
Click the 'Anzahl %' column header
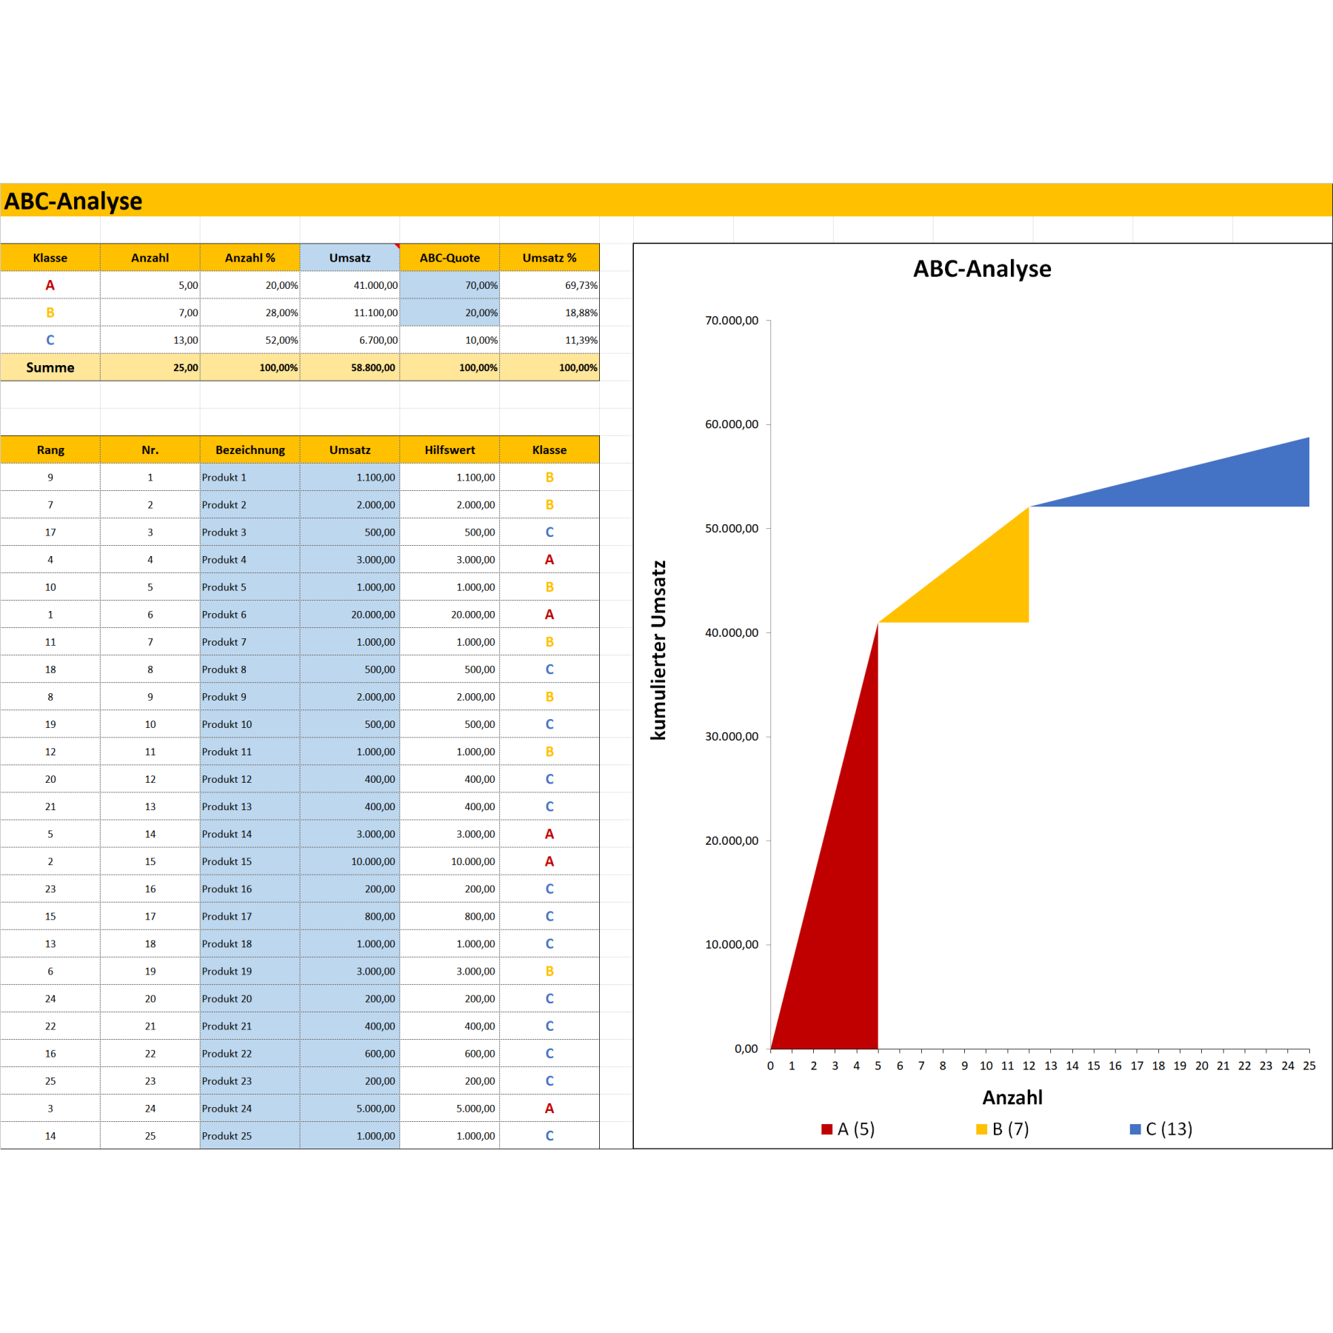point(250,258)
